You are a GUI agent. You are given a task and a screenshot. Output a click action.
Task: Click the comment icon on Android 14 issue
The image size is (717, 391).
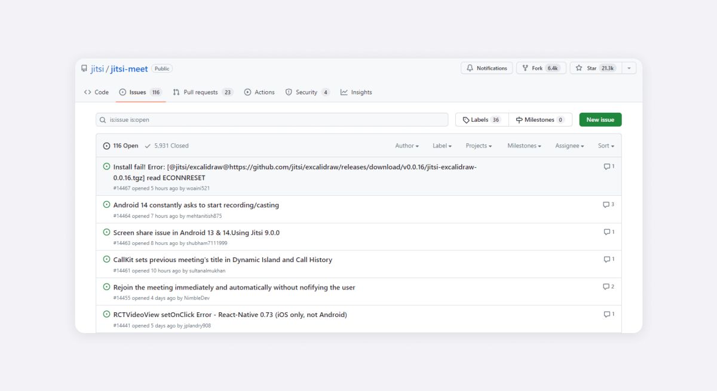(606, 205)
